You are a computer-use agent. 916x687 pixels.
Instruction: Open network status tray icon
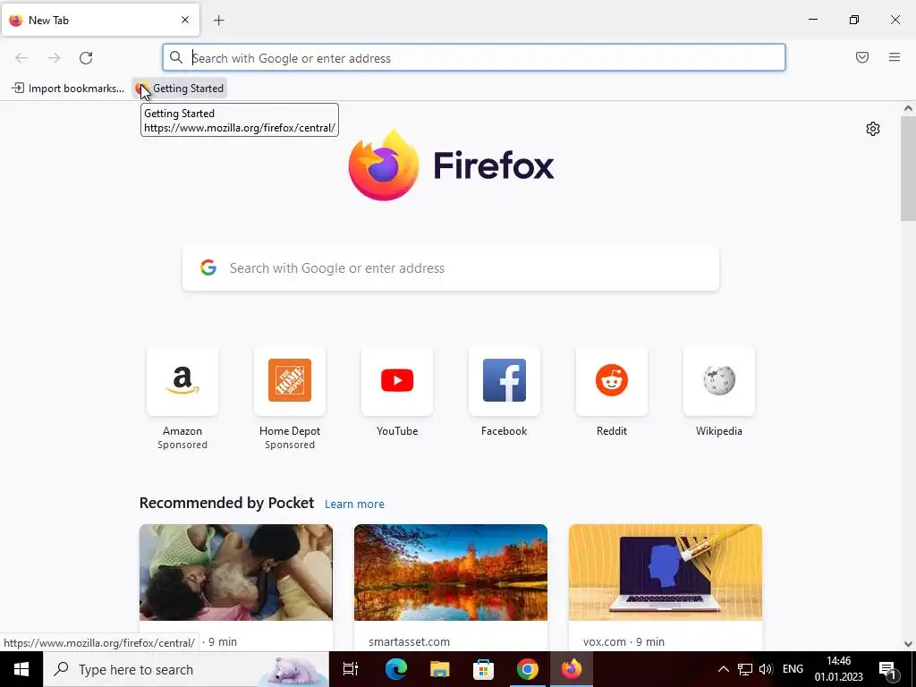pyautogui.click(x=745, y=669)
